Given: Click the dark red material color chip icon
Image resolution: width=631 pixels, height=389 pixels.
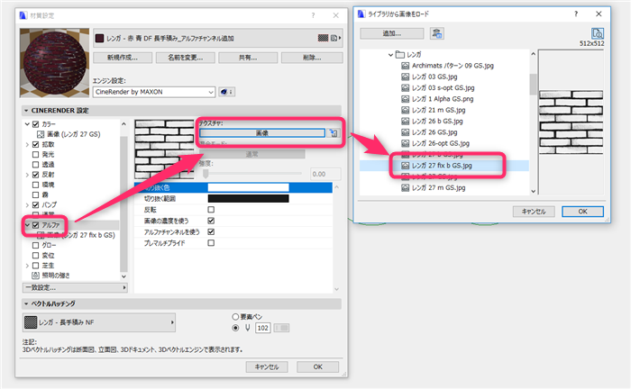Looking at the screenshot, I should click(99, 38).
